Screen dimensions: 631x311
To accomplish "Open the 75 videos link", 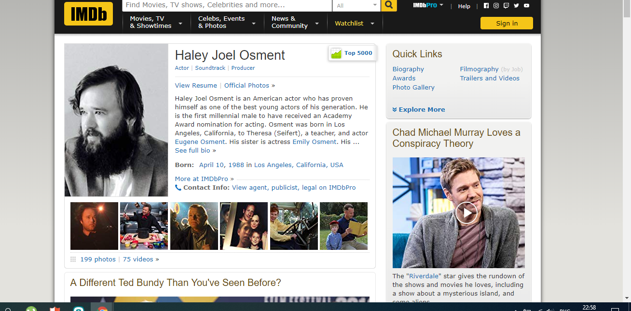I will click(138, 259).
